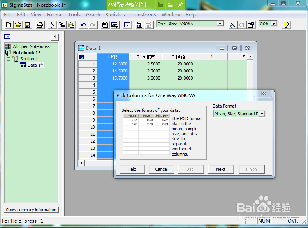Viewport: 308px width, 228px height.
Task: Paste using the clipboard toolbar icon
Action: coord(71,25)
